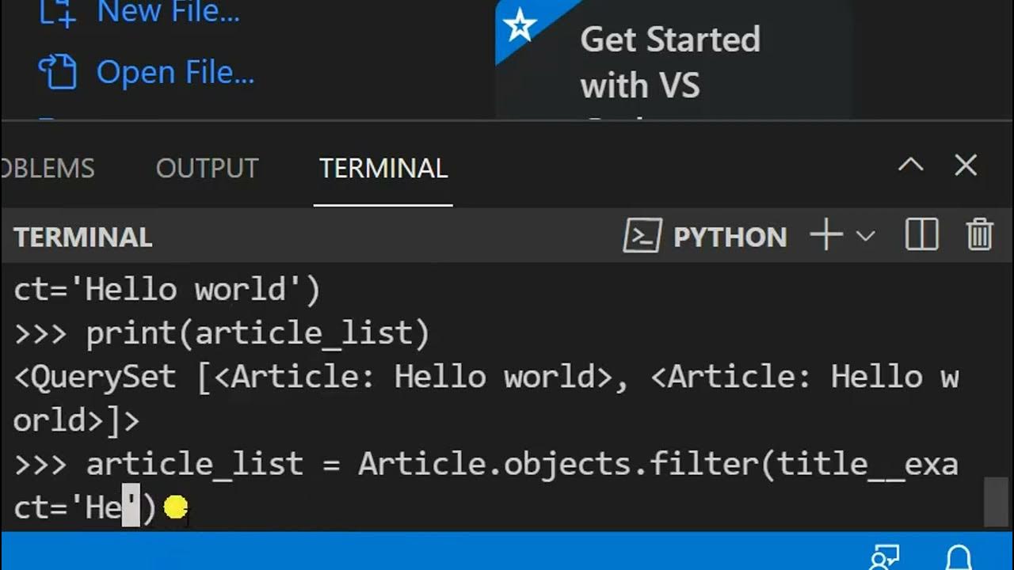Create a new terminal with the plus icon
Viewport: 1014px width, 570px height.
826,236
